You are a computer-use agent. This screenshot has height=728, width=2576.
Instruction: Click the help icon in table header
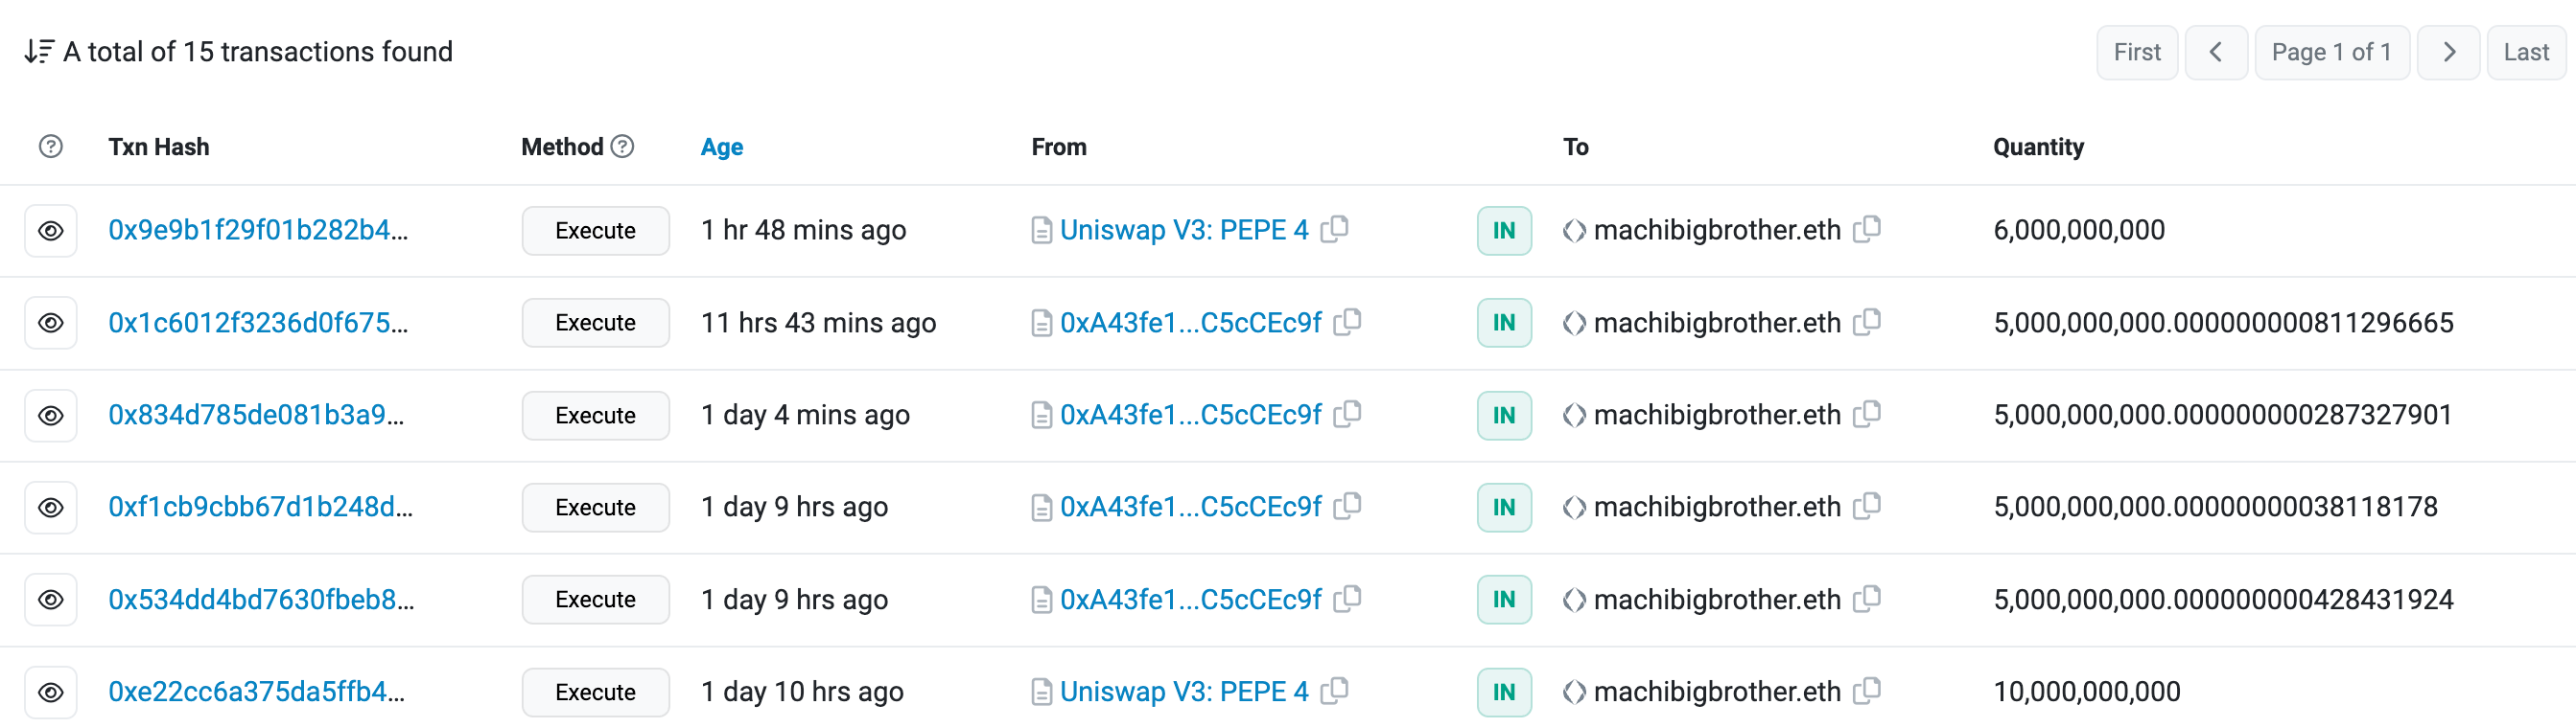[51, 147]
